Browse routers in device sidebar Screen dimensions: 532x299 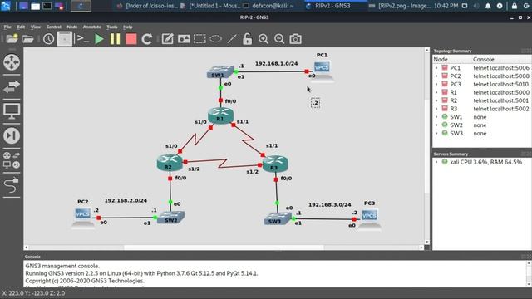pos(12,62)
